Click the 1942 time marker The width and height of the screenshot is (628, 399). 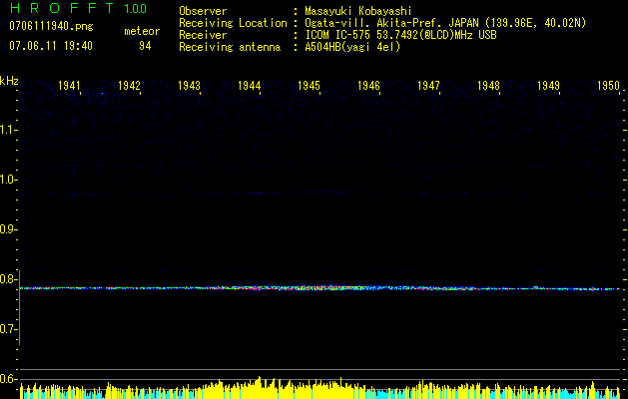point(129,86)
